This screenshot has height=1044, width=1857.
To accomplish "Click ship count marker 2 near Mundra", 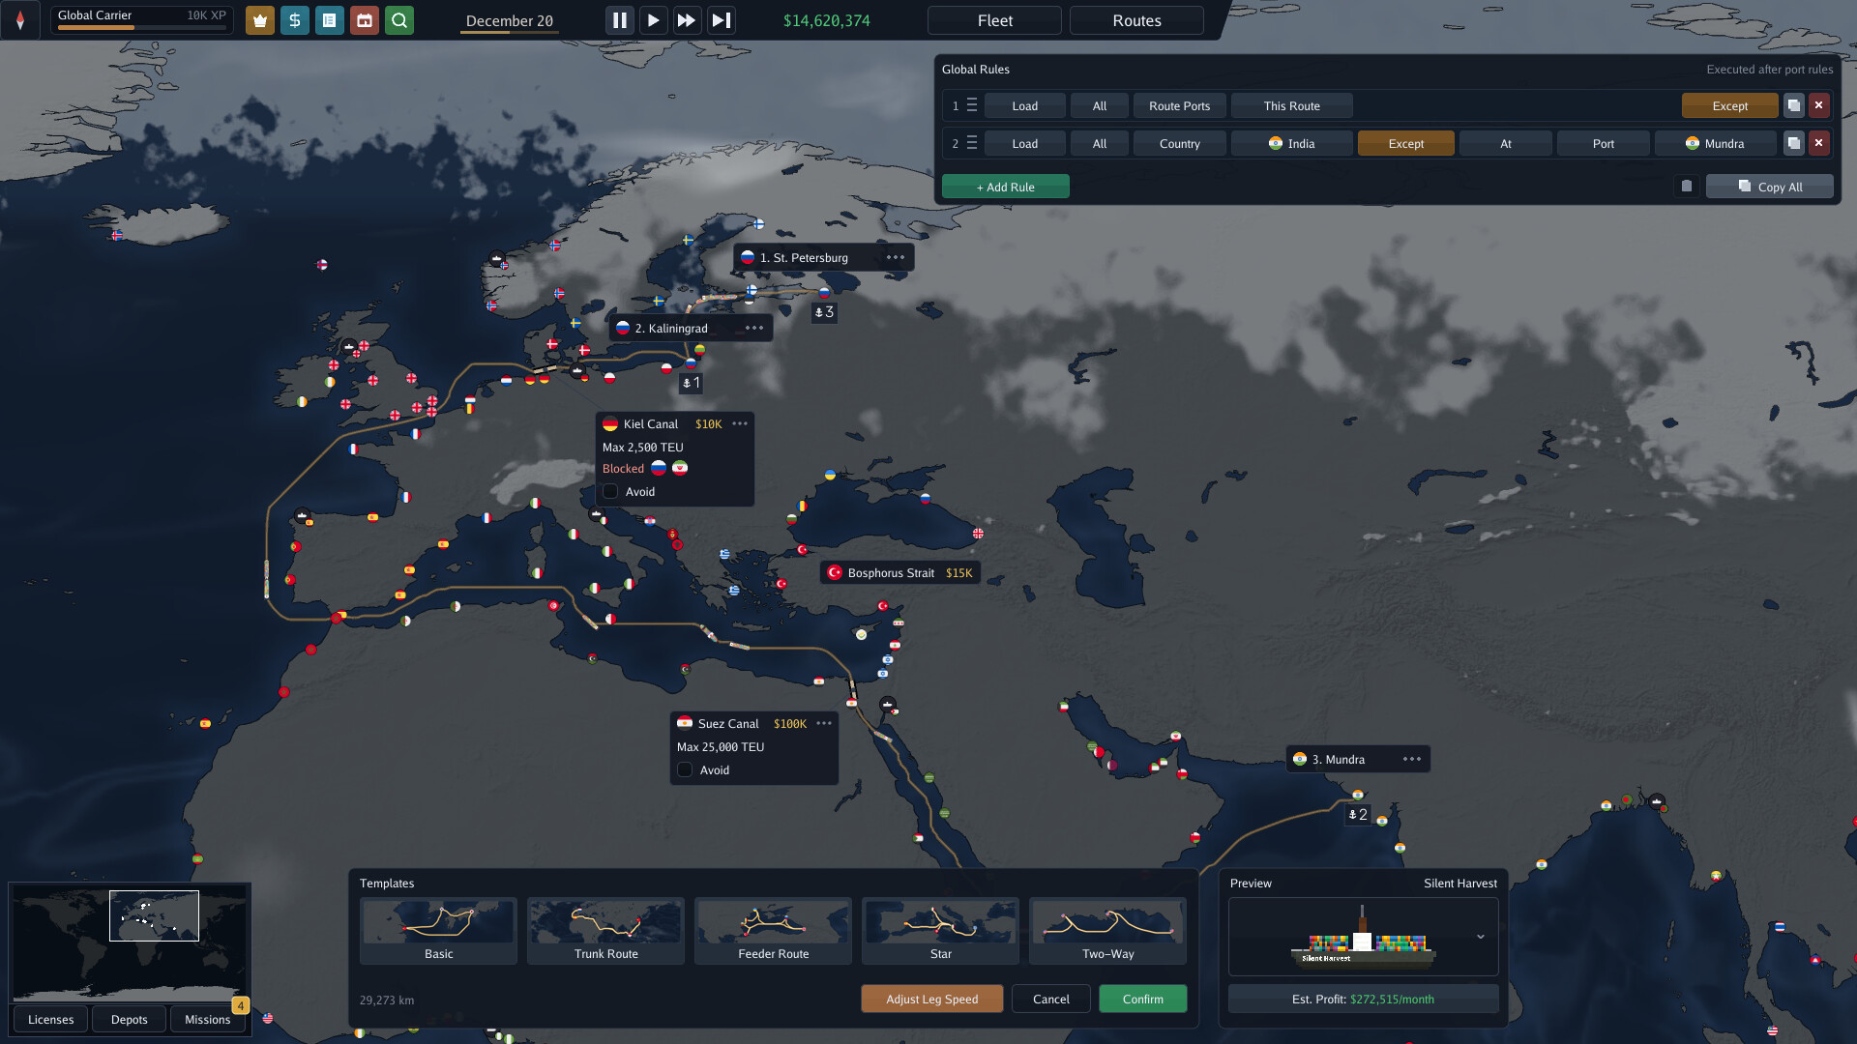I will [x=1358, y=815].
